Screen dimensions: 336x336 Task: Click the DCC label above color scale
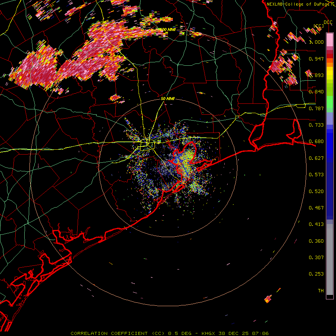click(328, 22)
